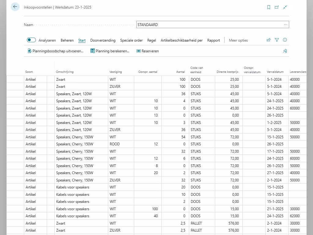
Task: Click Planningsboodschap uitvoeren button
Action: [x=55, y=51]
